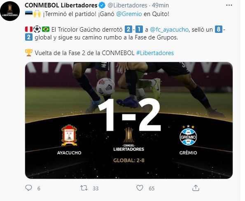
Task: Open the #Libertadores hashtag
Action: [x=155, y=53]
